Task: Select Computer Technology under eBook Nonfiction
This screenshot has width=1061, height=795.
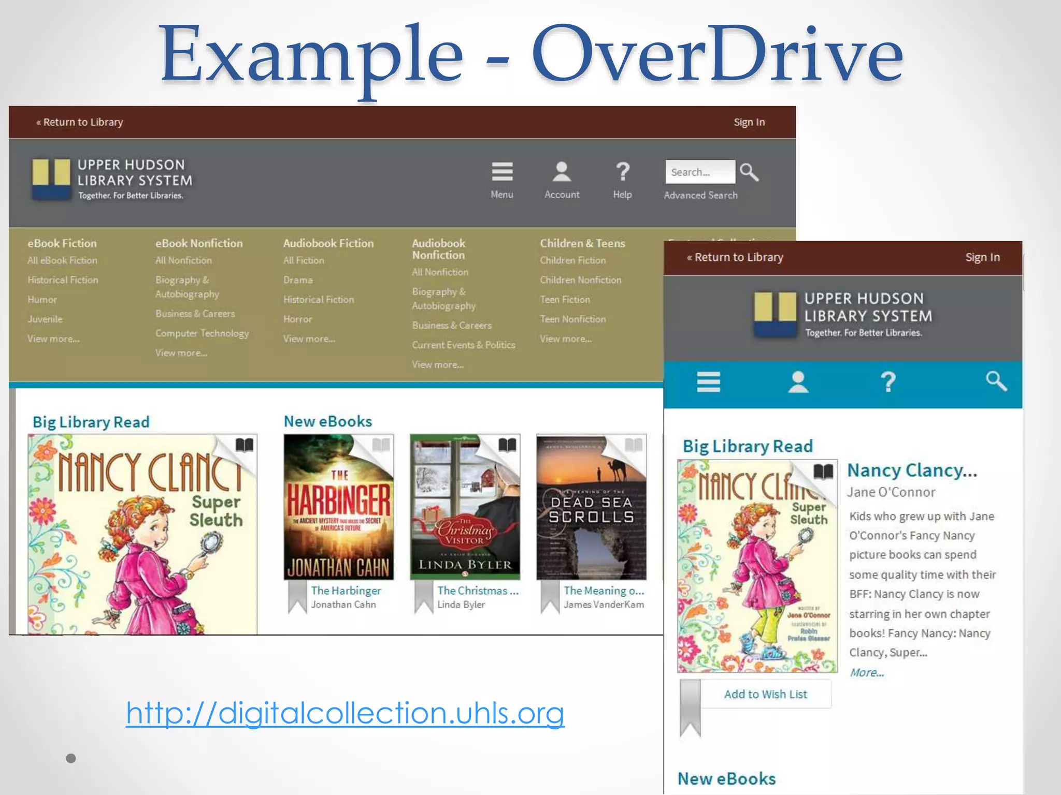Action: pyautogui.click(x=202, y=333)
